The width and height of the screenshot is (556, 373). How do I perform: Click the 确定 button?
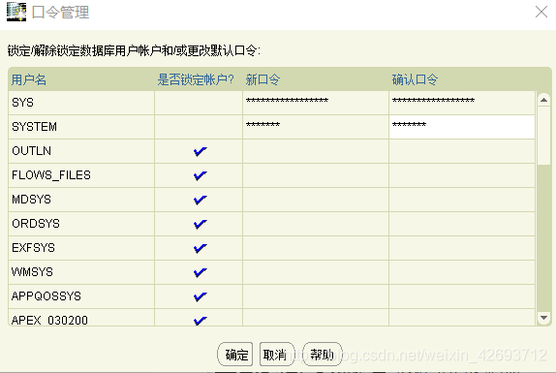(234, 354)
